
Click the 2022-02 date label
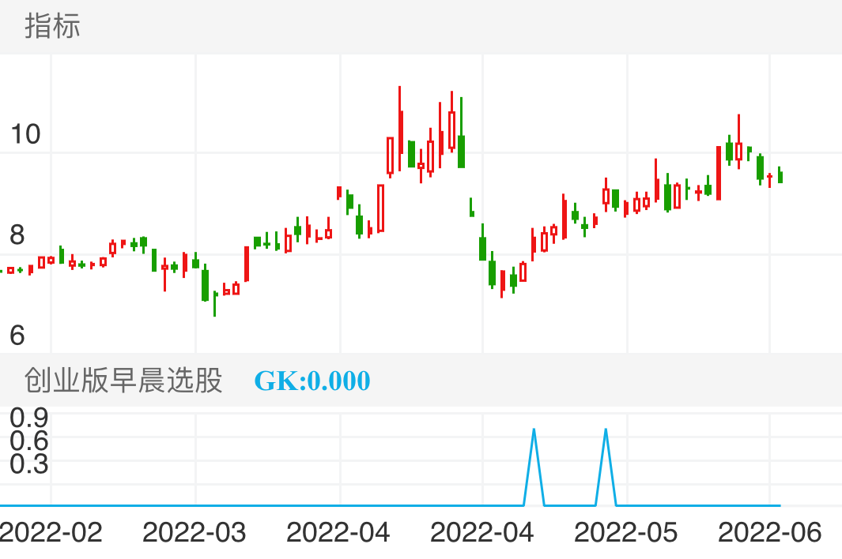point(51,532)
